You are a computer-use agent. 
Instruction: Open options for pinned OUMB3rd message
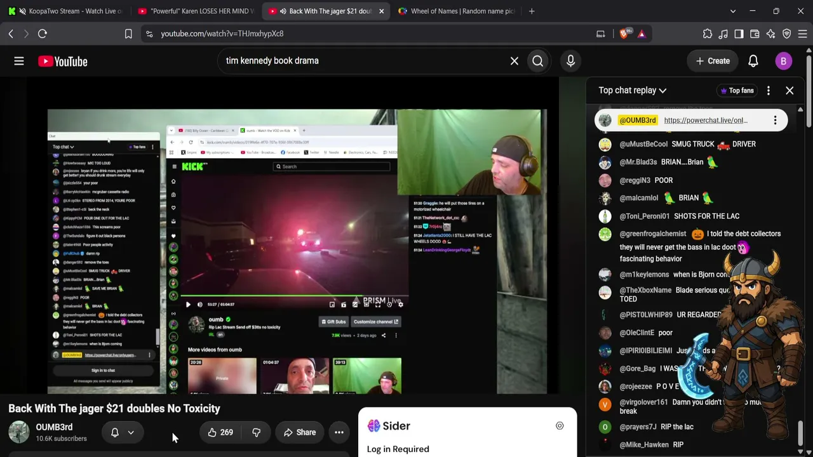(775, 121)
